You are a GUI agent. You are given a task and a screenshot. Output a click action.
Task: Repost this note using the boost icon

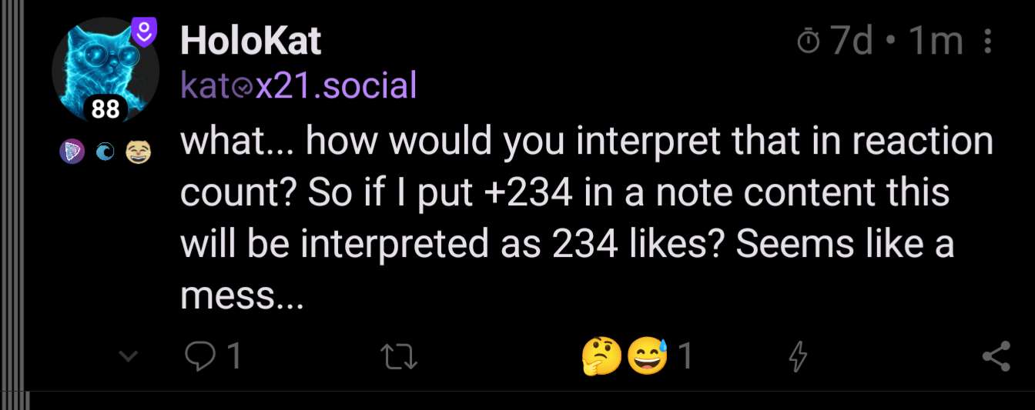(400, 357)
